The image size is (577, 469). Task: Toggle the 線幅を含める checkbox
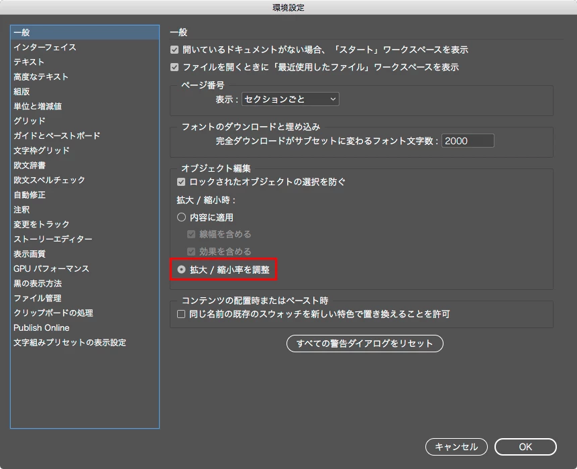point(191,234)
